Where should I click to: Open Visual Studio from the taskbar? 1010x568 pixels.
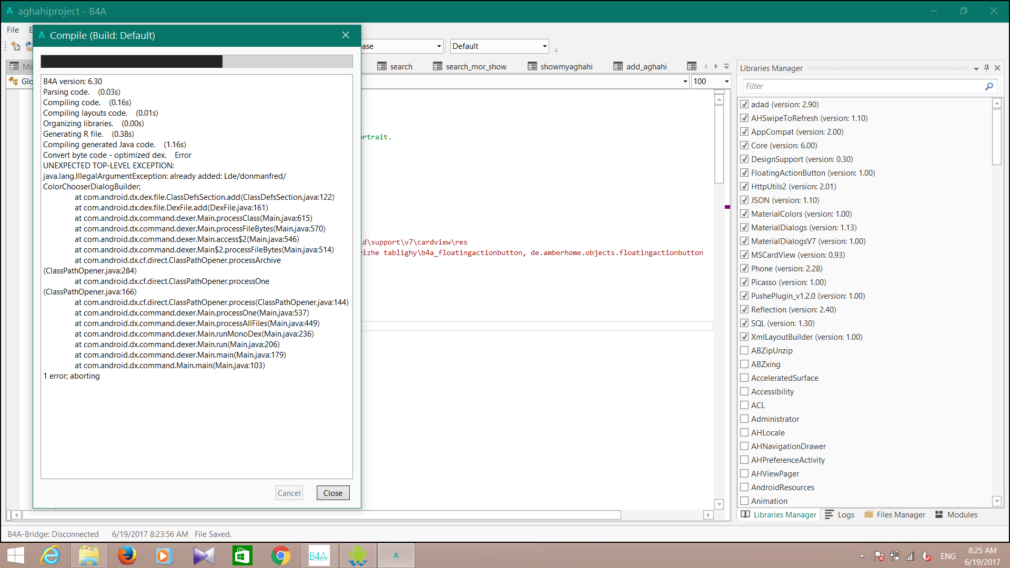click(204, 555)
